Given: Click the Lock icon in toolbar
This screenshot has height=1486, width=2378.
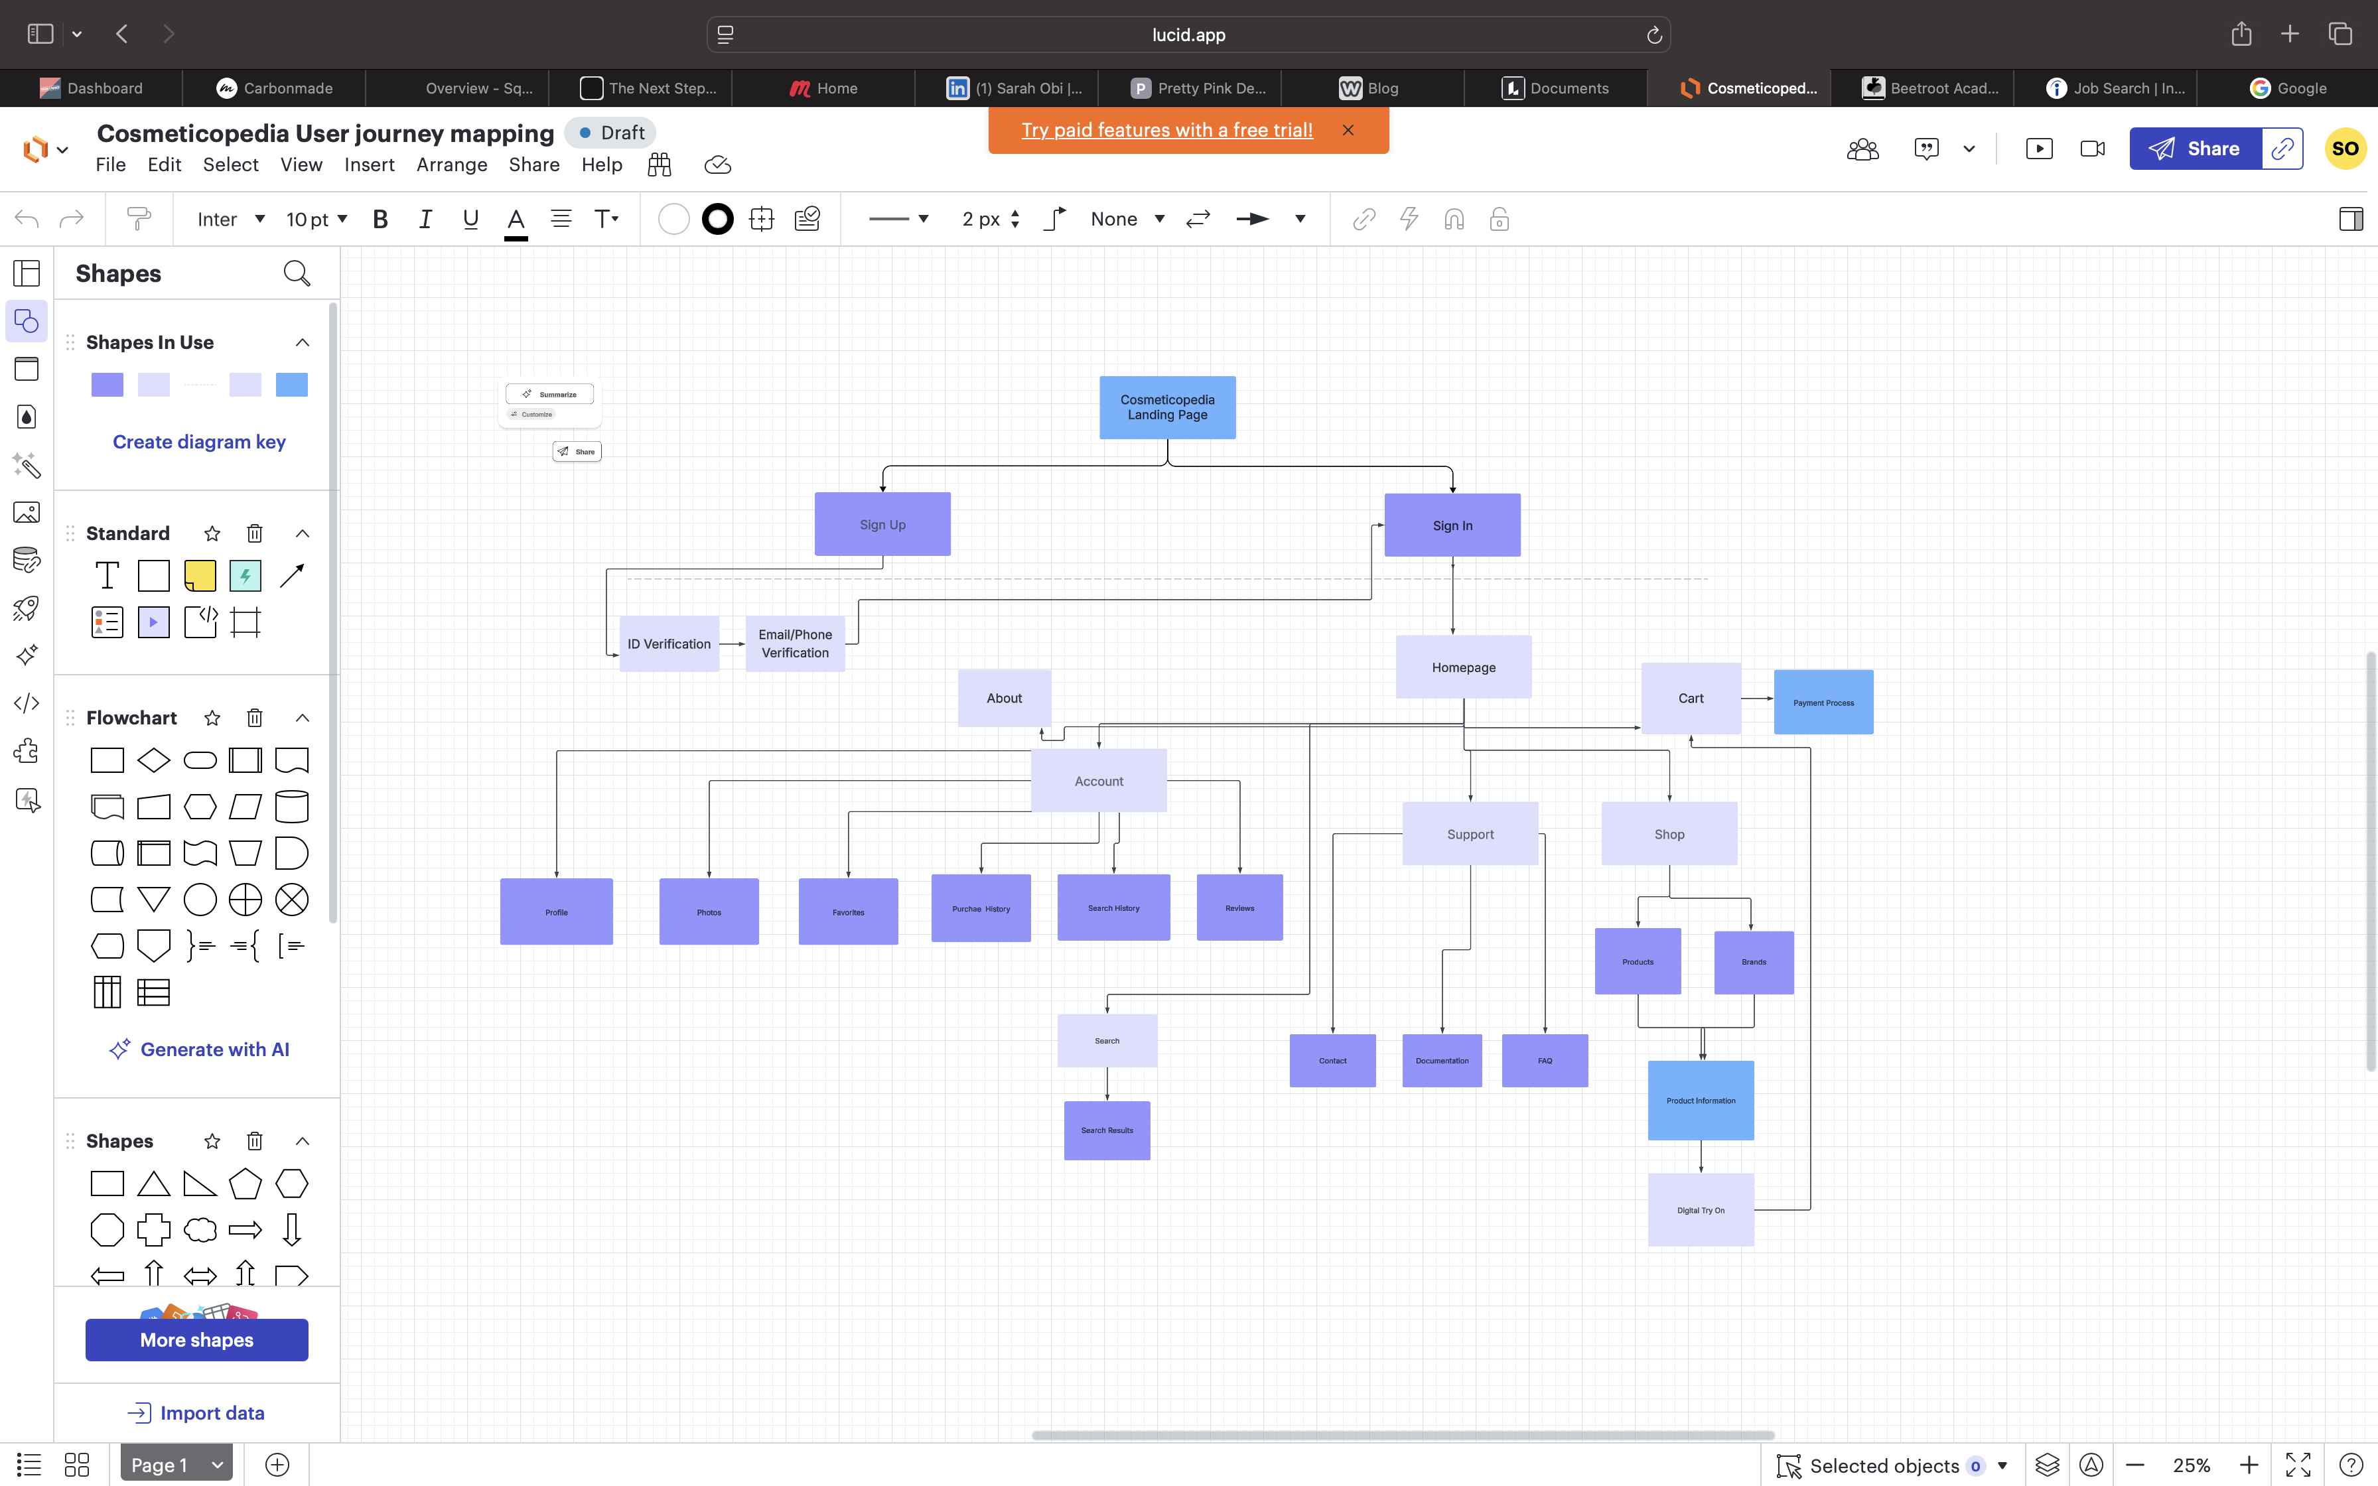Looking at the screenshot, I should click(x=1499, y=218).
